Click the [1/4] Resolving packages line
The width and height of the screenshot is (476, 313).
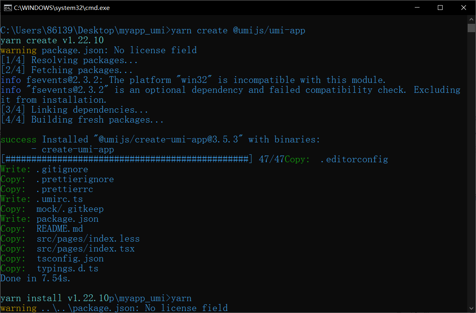[x=70, y=60]
